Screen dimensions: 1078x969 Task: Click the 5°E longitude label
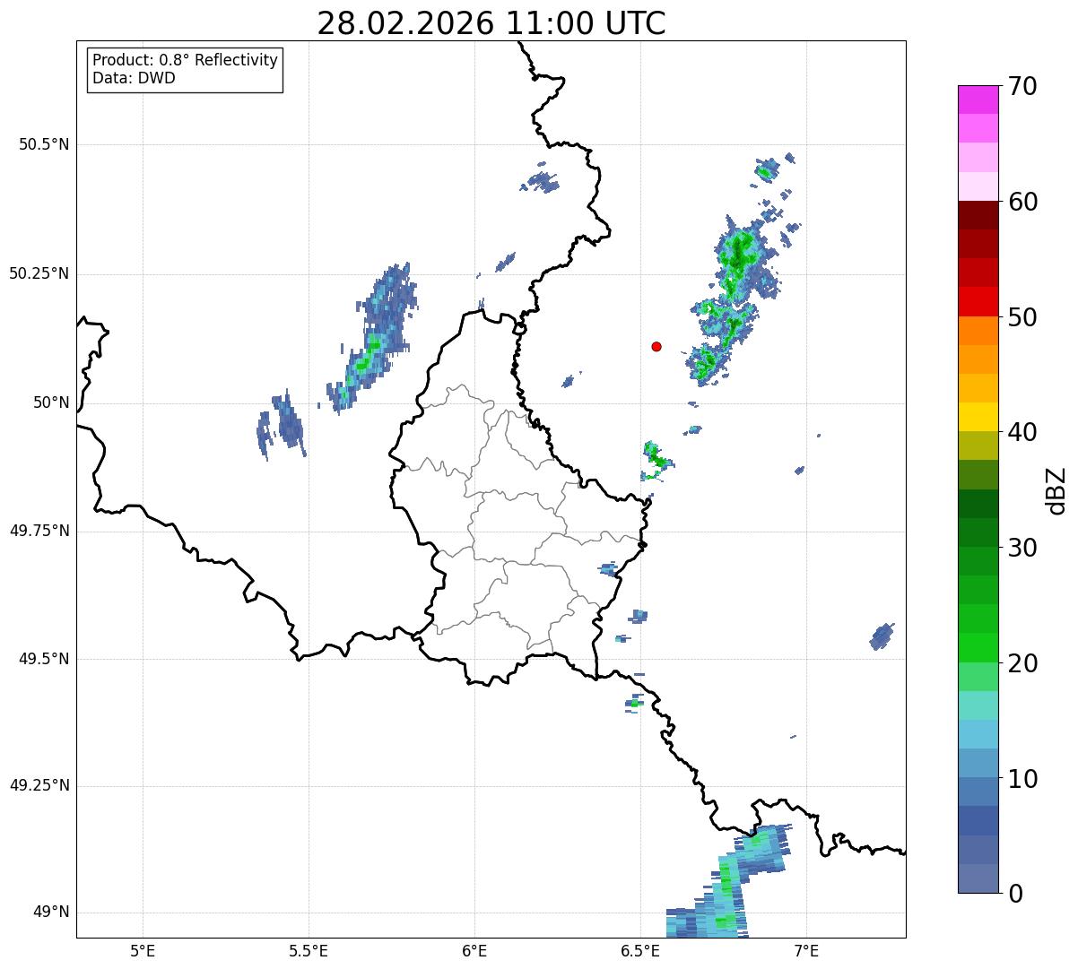[143, 950]
